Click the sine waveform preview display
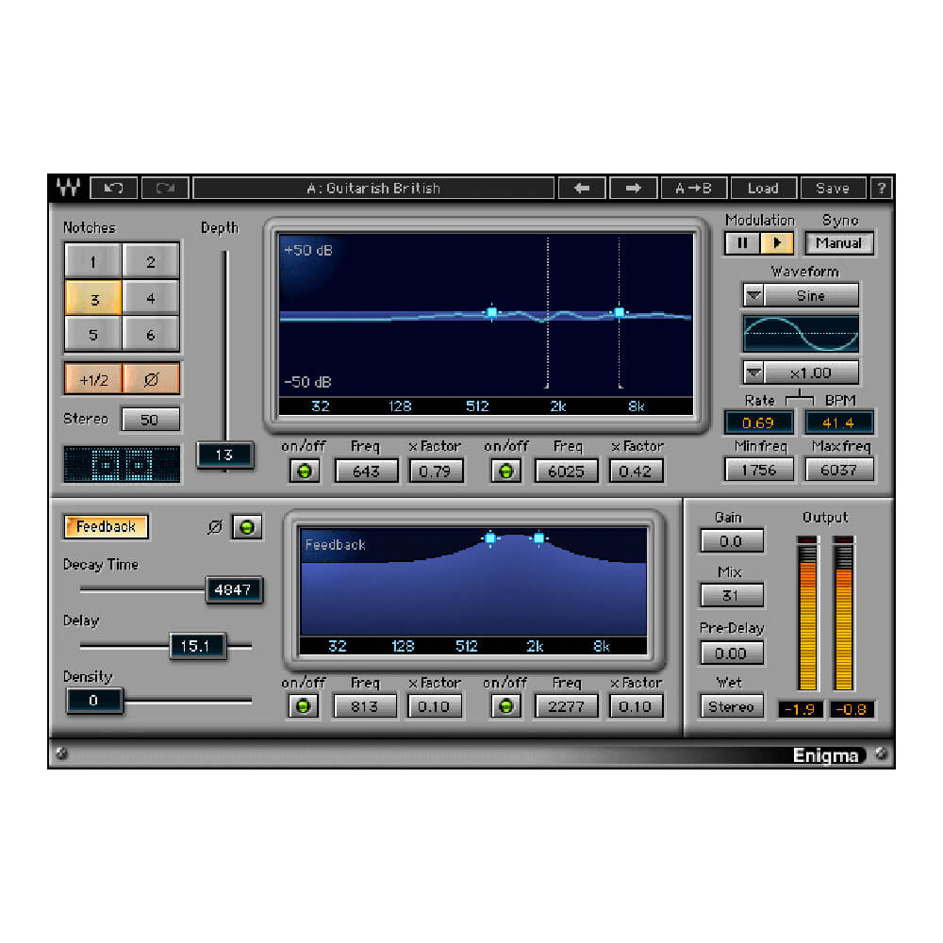The image size is (943, 943). [x=801, y=333]
